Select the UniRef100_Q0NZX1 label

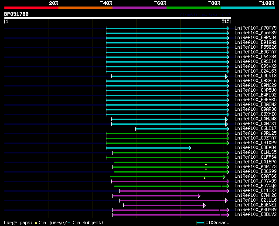[255, 124]
